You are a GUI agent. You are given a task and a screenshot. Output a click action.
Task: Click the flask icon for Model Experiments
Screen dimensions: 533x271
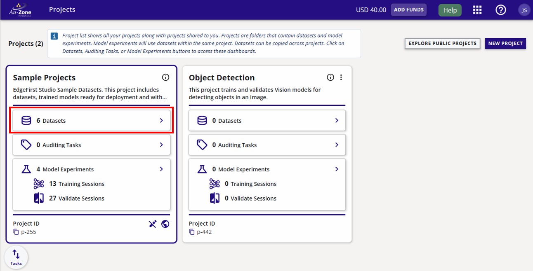pos(26,169)
